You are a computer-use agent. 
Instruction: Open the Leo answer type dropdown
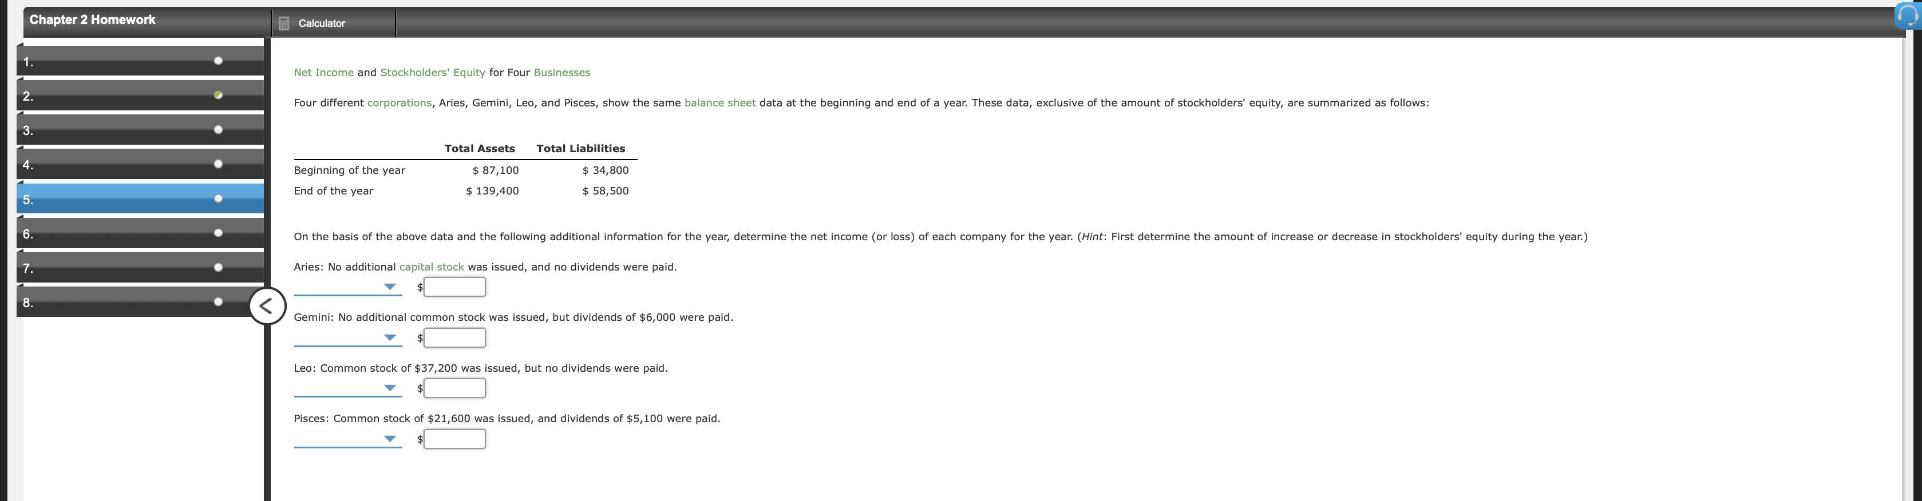click(389, 387)
